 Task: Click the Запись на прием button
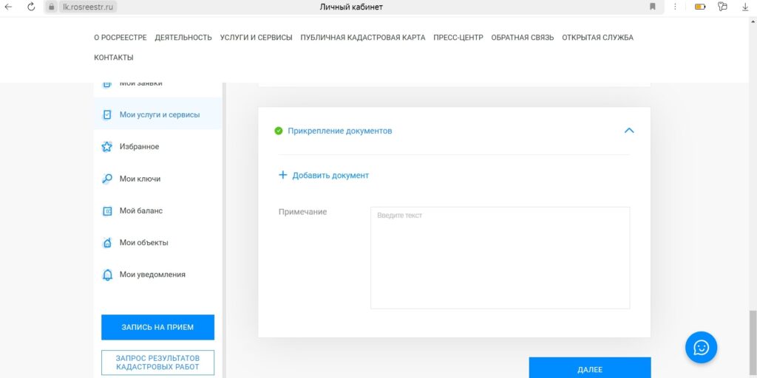157,327
